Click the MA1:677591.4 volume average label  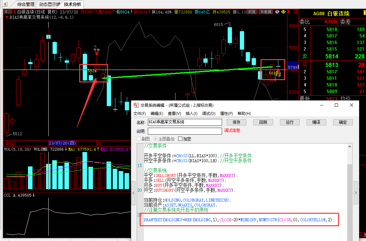click(83, 149)
